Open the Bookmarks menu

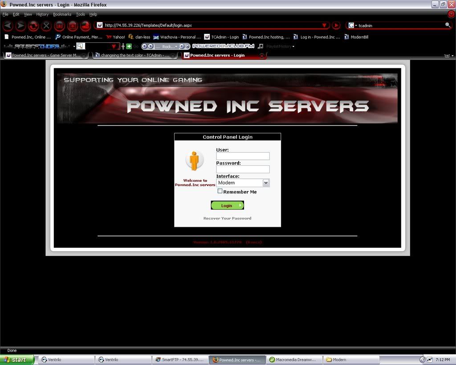pos(62,14)
